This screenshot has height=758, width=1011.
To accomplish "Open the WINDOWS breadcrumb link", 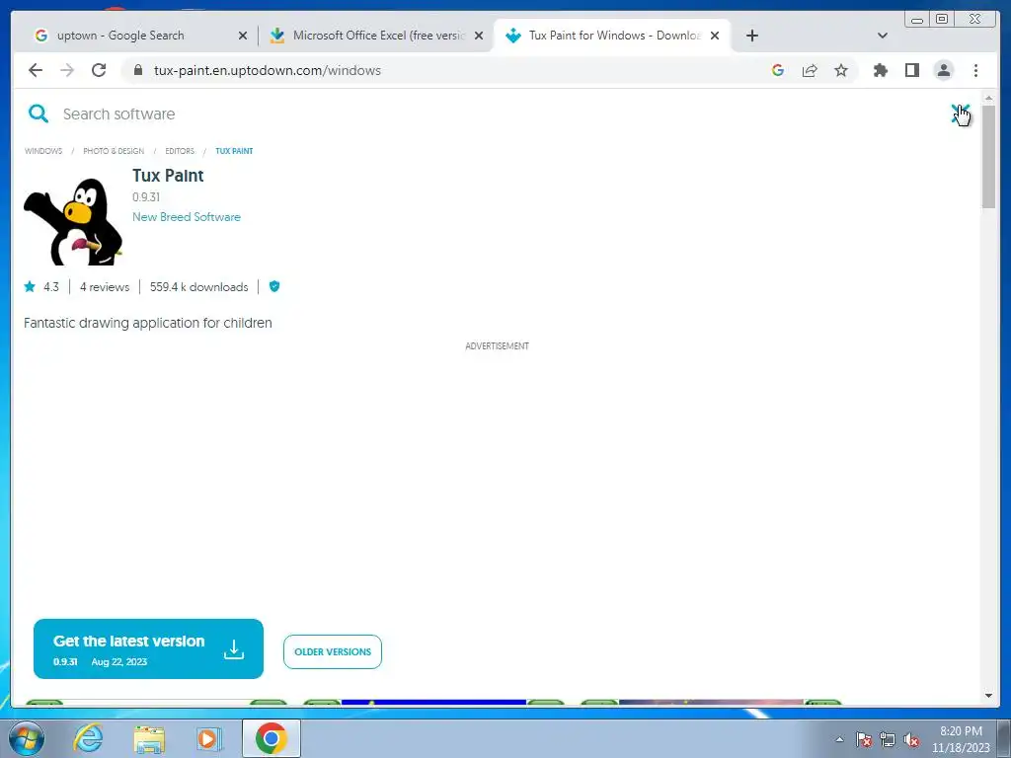I will click(x=43, y=151).
